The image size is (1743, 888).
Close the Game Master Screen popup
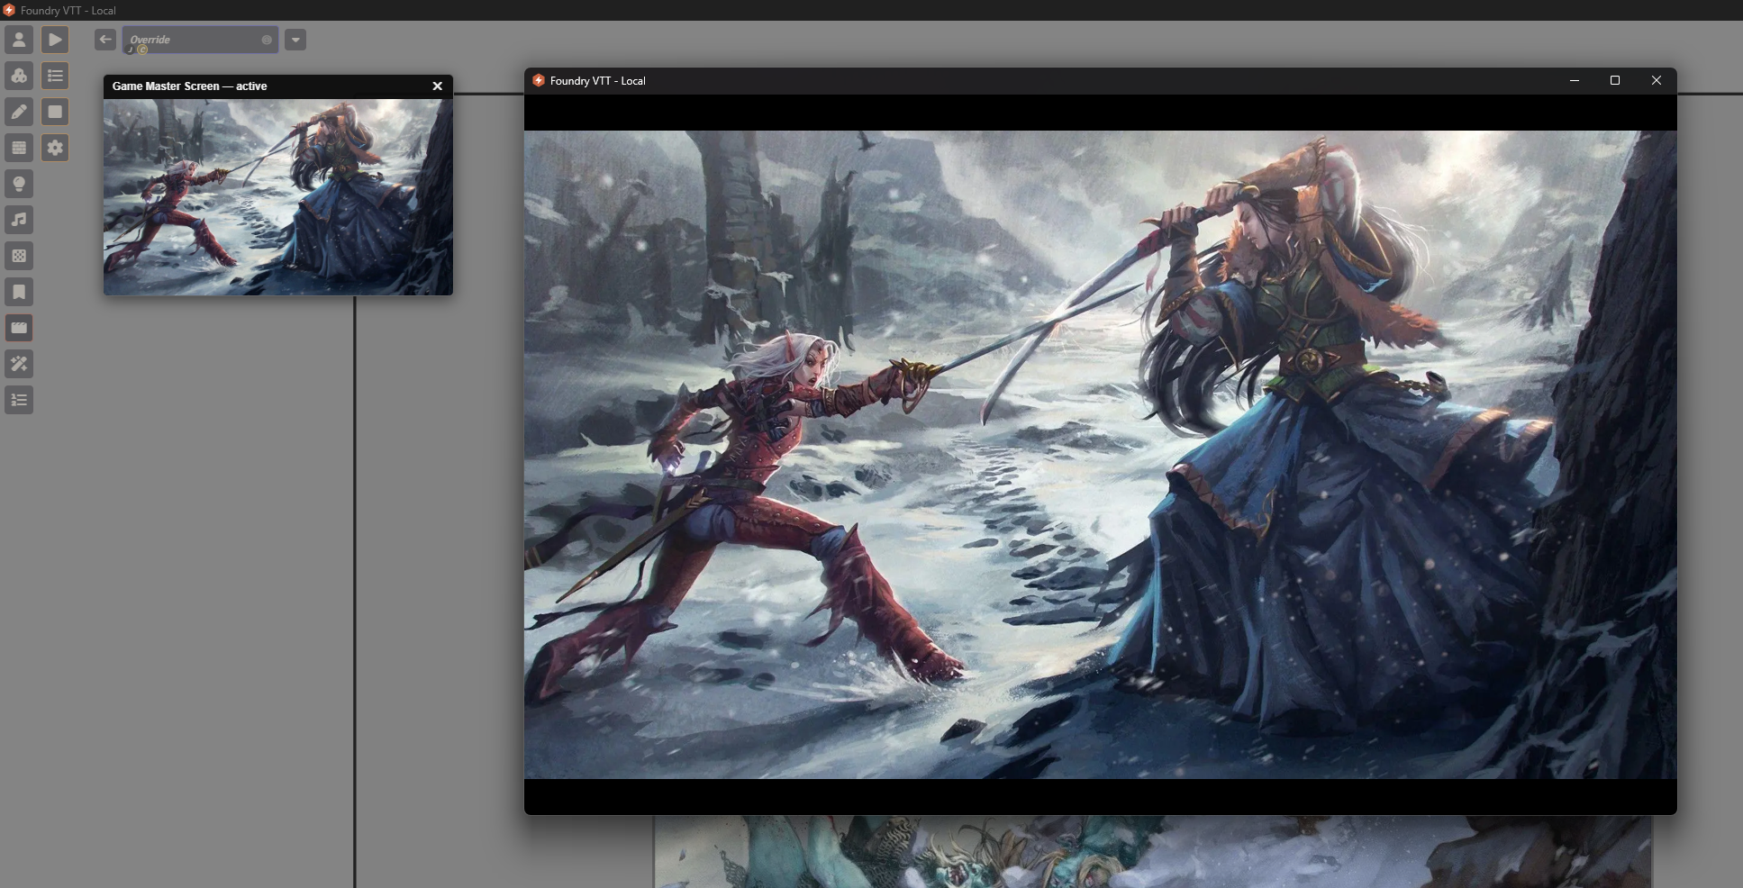(438, 86)
